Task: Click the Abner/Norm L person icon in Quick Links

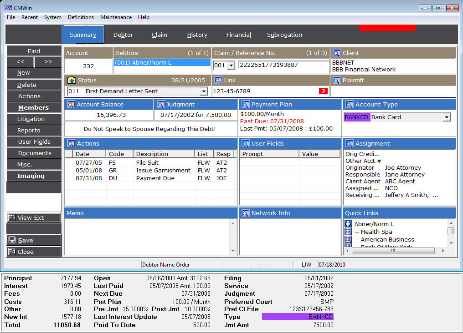Action: click(349, 224)
